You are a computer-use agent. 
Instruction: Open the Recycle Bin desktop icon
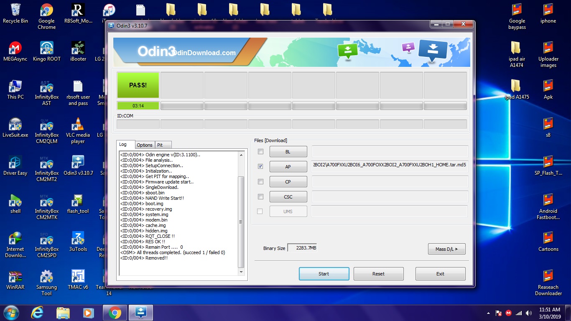[x=15, y=13]
